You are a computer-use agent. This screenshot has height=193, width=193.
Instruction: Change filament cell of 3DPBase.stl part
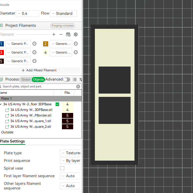coord(68,110)
